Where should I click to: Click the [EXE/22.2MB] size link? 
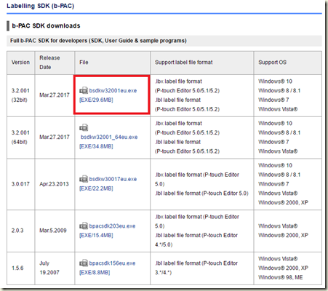coord(96,188)
